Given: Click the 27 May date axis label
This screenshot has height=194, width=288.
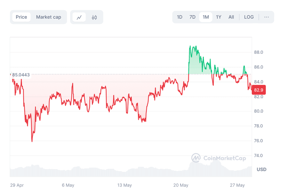Looking at the screenshot, I should (237, 185).
